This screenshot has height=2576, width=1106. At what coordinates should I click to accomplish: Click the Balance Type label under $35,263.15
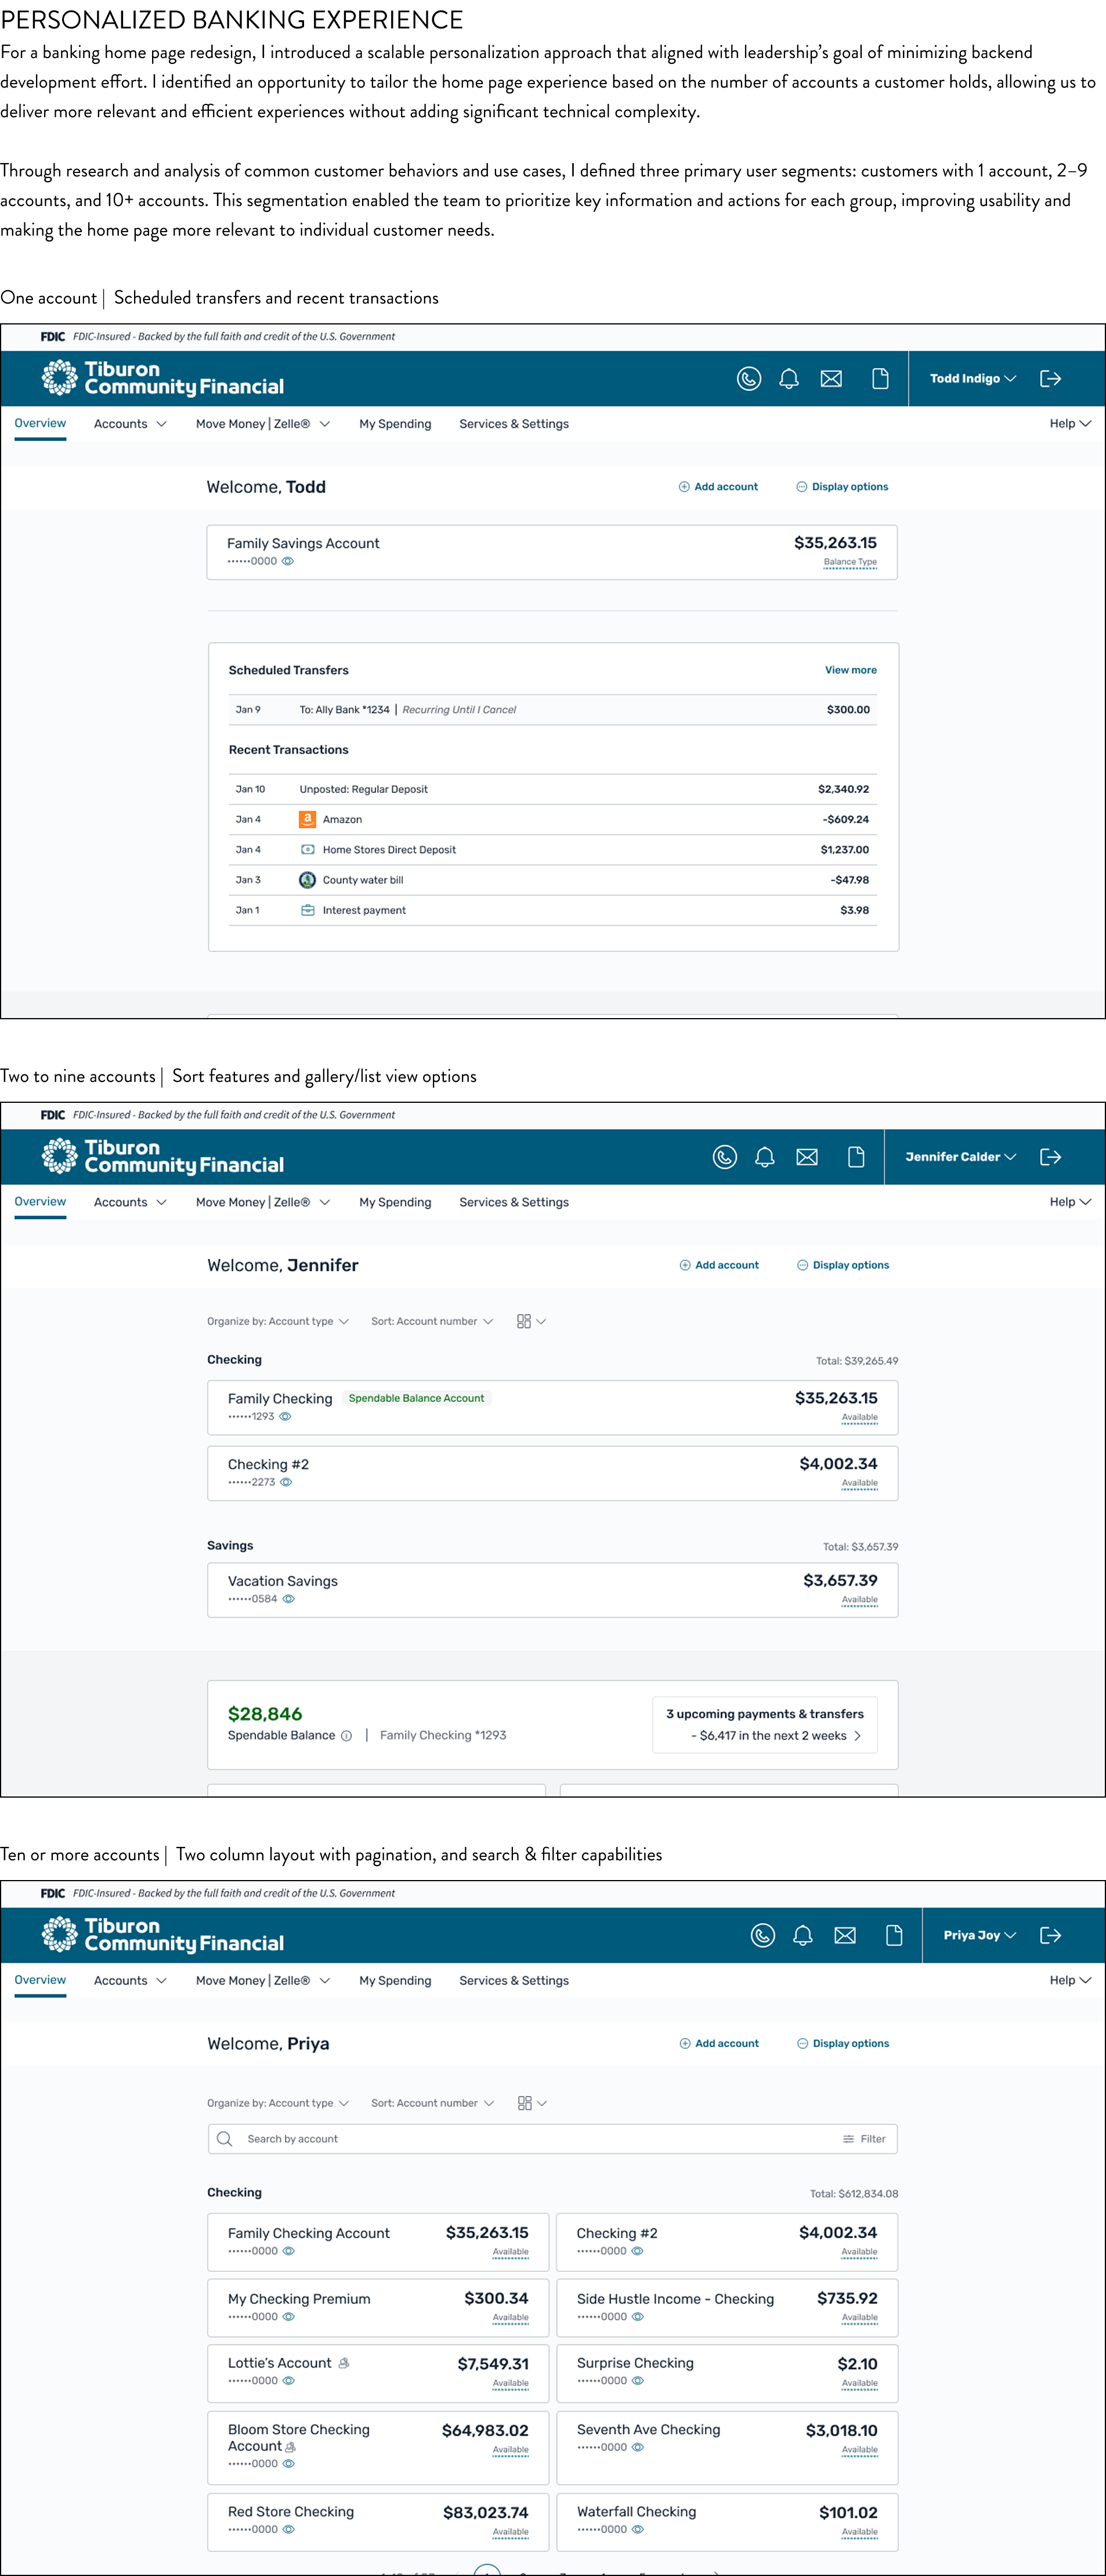(x=850, y=563)
